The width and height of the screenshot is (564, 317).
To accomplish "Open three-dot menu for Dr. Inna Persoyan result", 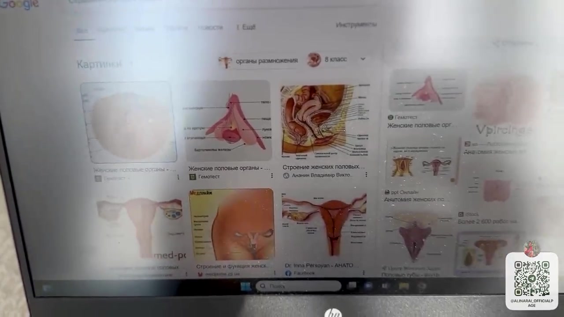I will click(364, 273).
